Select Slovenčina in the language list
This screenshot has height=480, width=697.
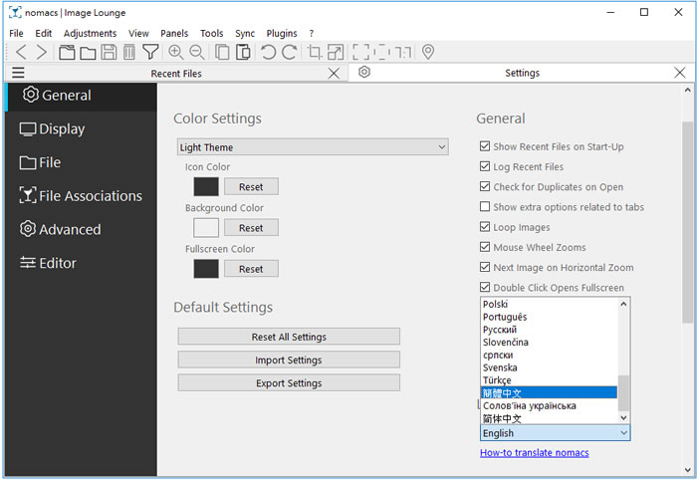pyautogui.click(x=549, y=343)
